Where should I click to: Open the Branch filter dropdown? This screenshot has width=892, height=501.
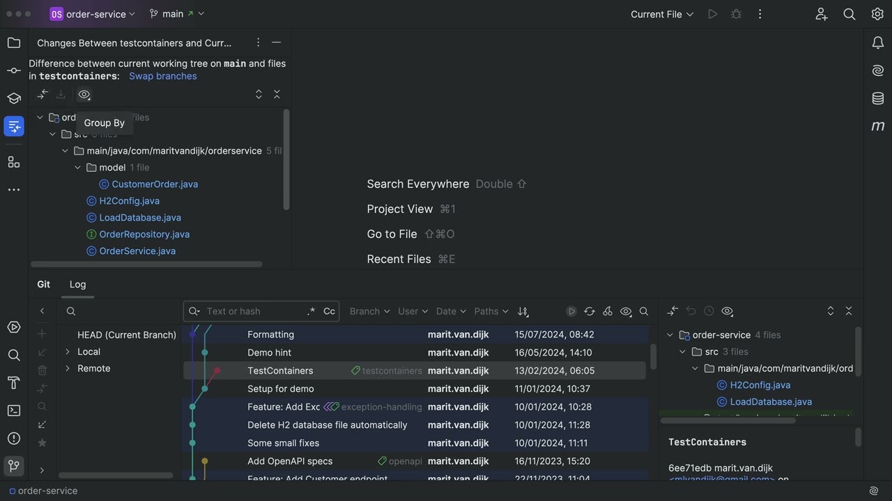(369, 312)
